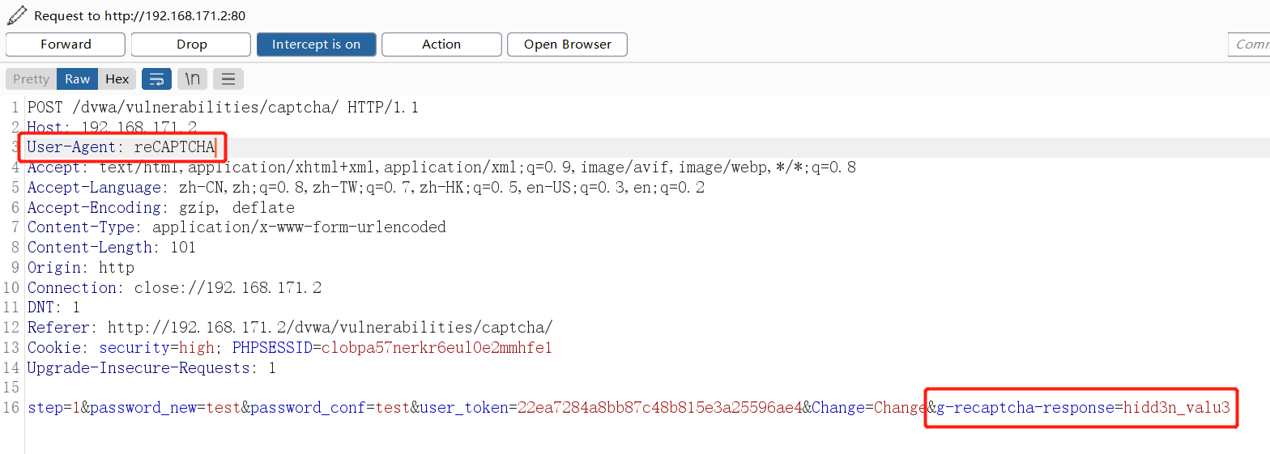Drop the intercepted request
This screenshot has height=454, width=1270.
(191, 45)
